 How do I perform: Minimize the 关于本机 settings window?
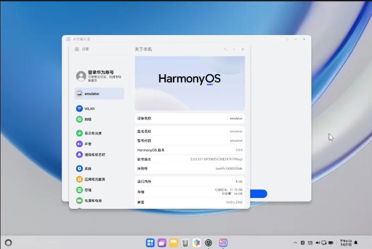(234, 49)
